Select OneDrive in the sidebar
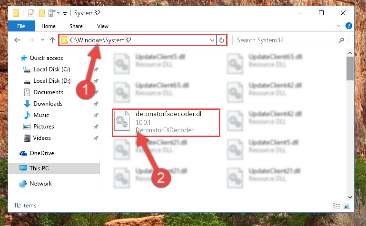Viewport: 366px width, 226px height. point(42,153)
